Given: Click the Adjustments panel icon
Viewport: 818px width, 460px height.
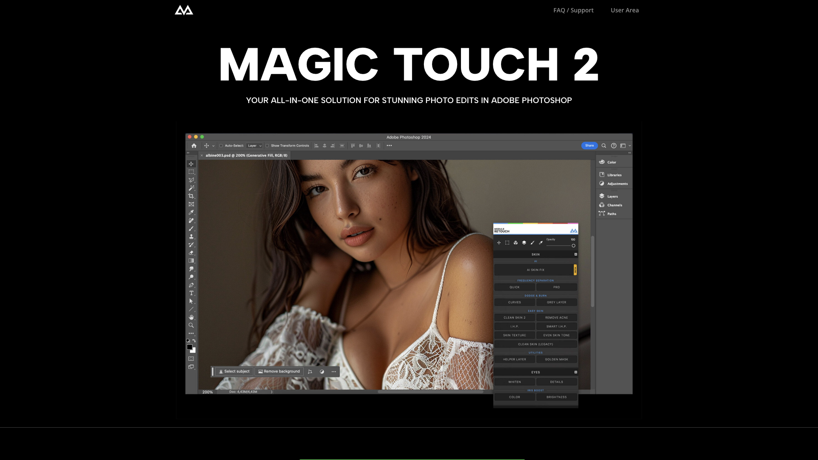Looking at the screenshot, I should click(602, 184).
